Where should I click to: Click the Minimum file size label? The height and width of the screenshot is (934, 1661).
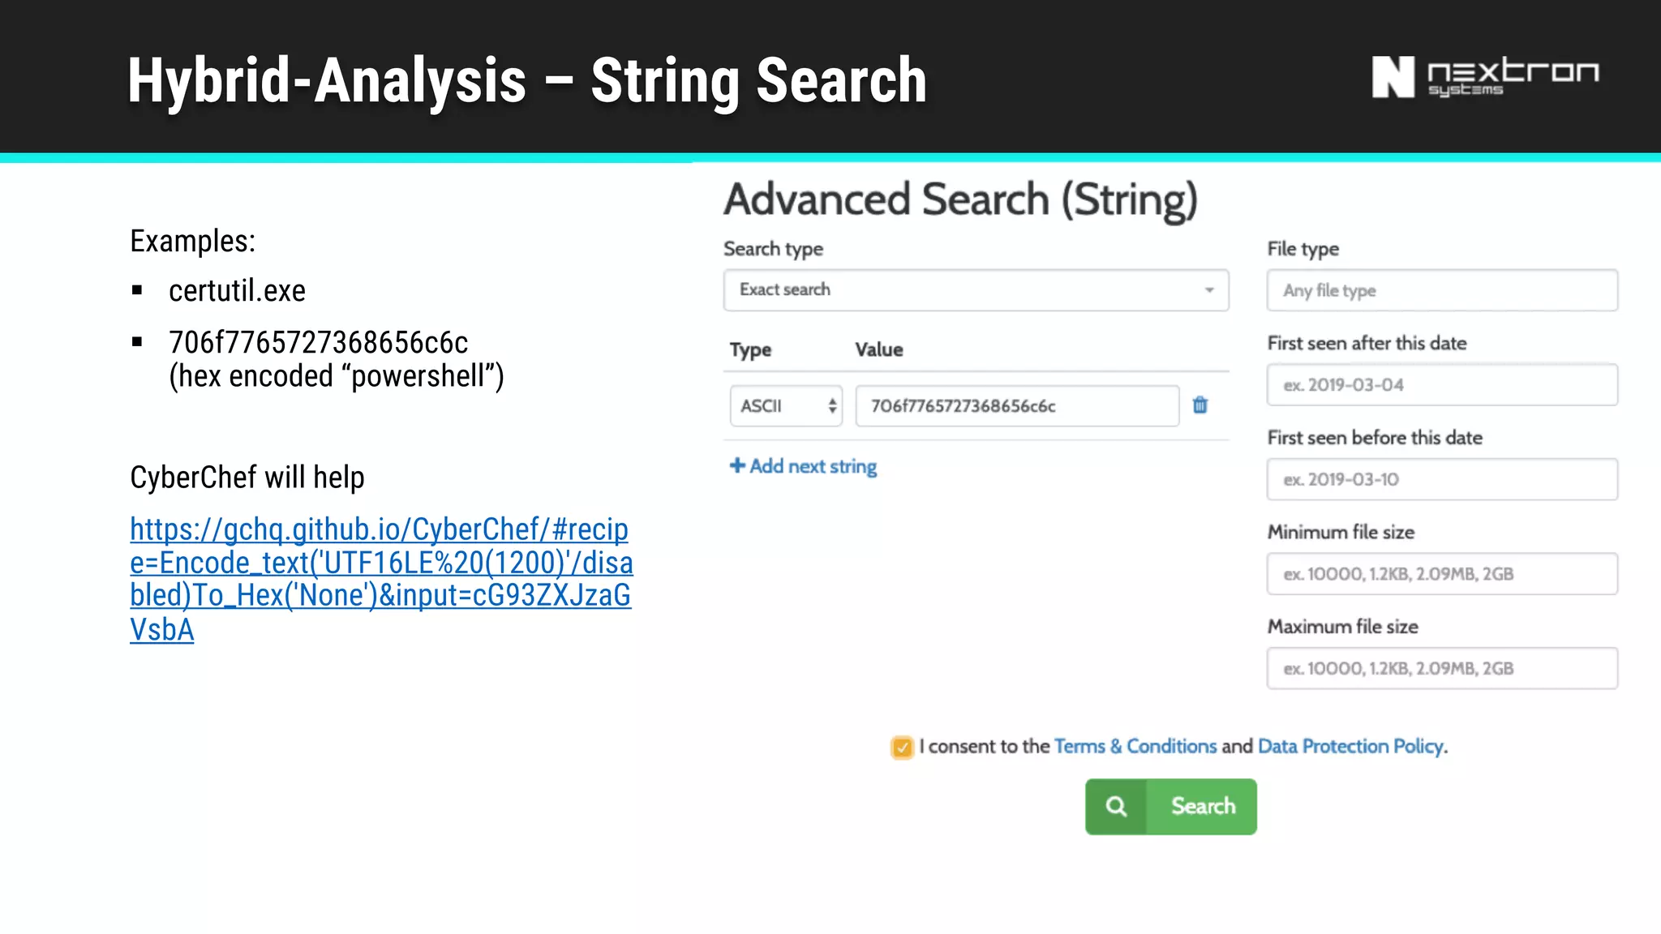(x=1341, y=532)
